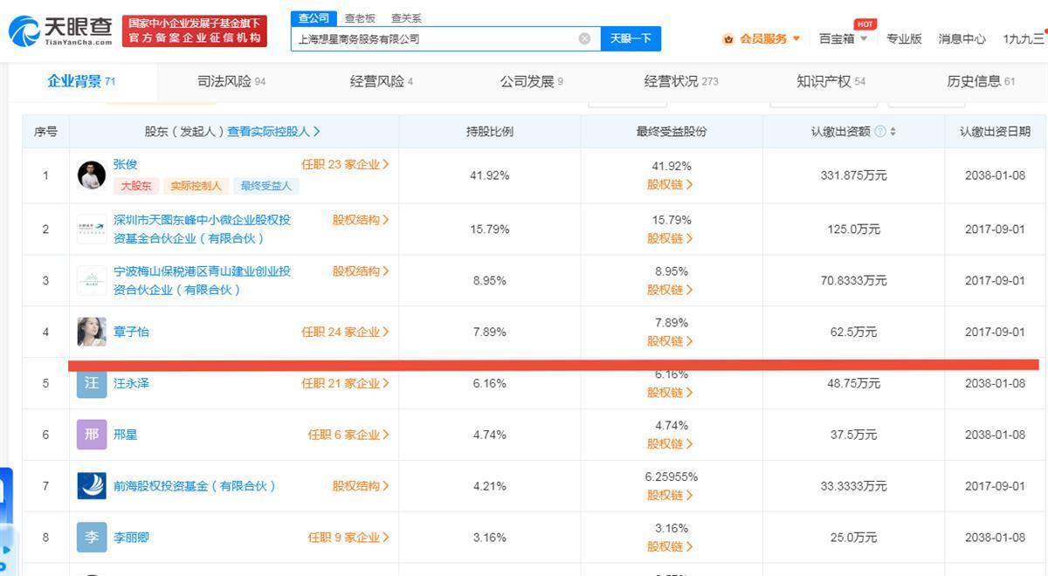Click 汪永泽's blue avatar icon

[92, 383]
